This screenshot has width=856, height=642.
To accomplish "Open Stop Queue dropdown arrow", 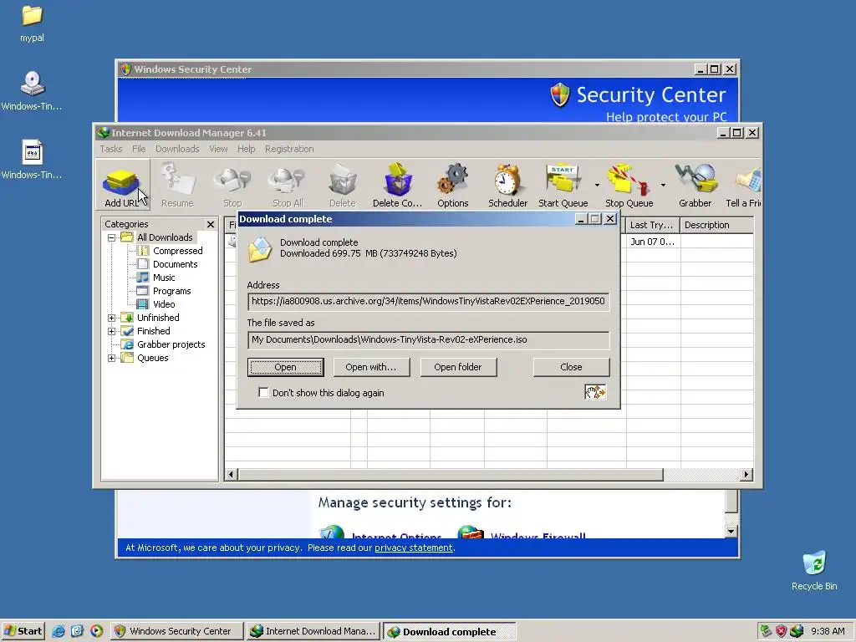I will click(x=663, y=185).
